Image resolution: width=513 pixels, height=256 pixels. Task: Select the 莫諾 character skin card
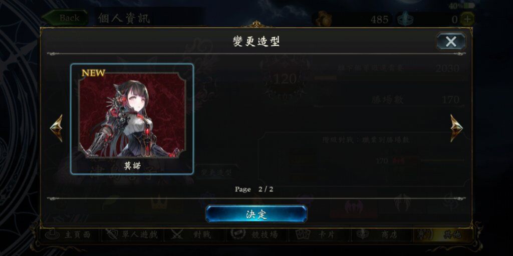(132, 119)
